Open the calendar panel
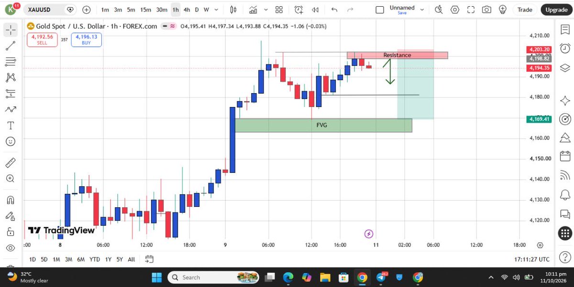 pos(564,157)
